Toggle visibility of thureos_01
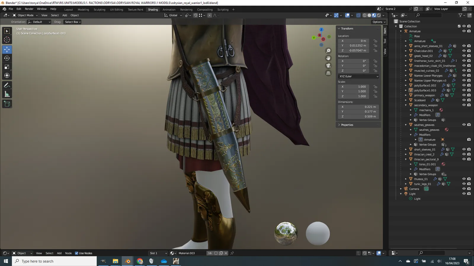The width and height of the screenshot is (474, 266). (x=464, y=179)
